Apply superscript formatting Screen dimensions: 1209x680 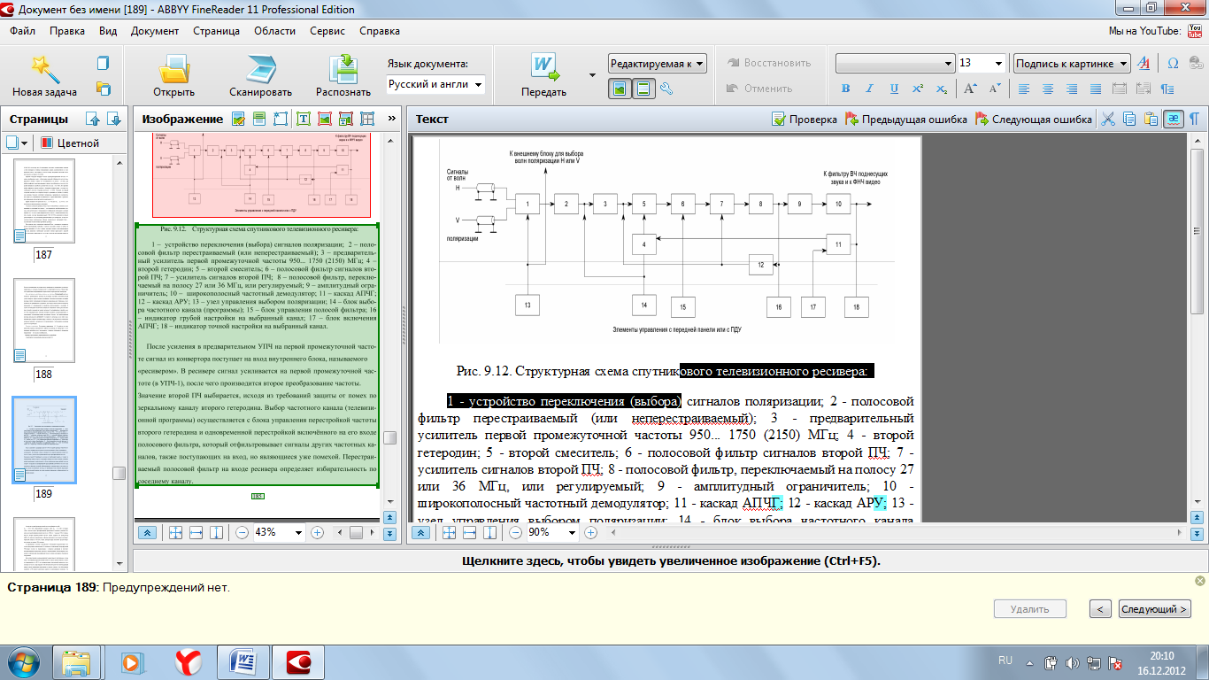918,89
